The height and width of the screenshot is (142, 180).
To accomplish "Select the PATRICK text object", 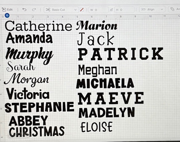I will [120, 54].
